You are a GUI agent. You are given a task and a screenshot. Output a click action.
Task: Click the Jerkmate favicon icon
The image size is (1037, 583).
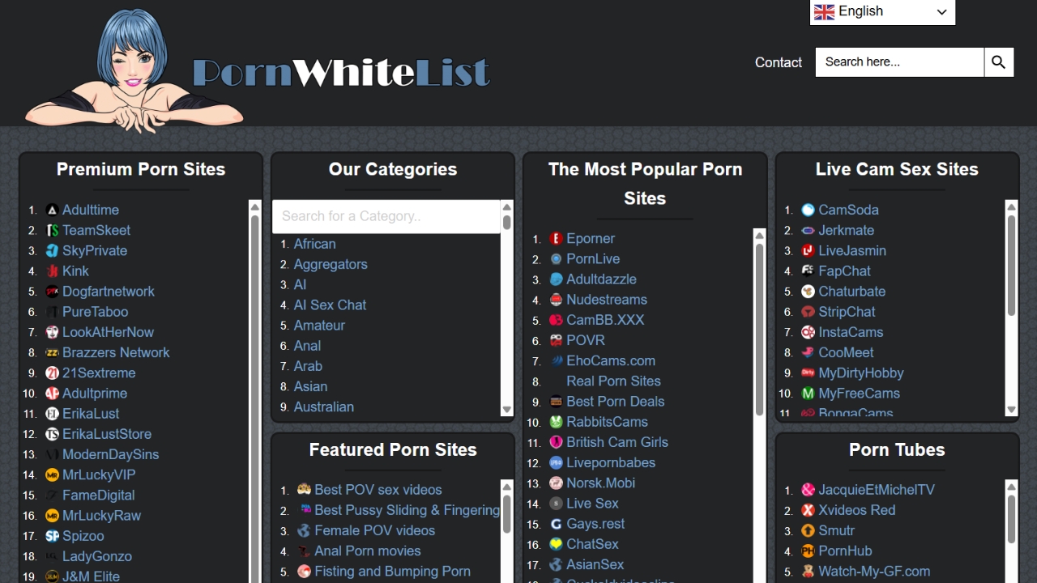[808, 230]
